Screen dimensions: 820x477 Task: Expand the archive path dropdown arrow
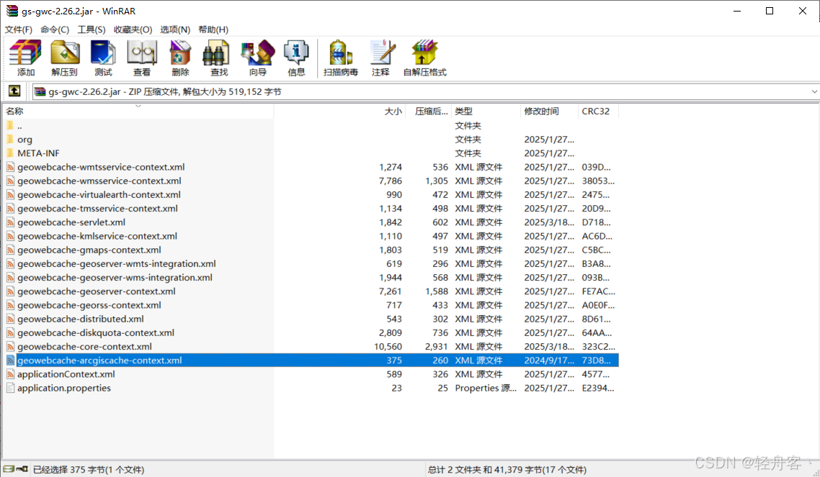click(x=814, y=92)
